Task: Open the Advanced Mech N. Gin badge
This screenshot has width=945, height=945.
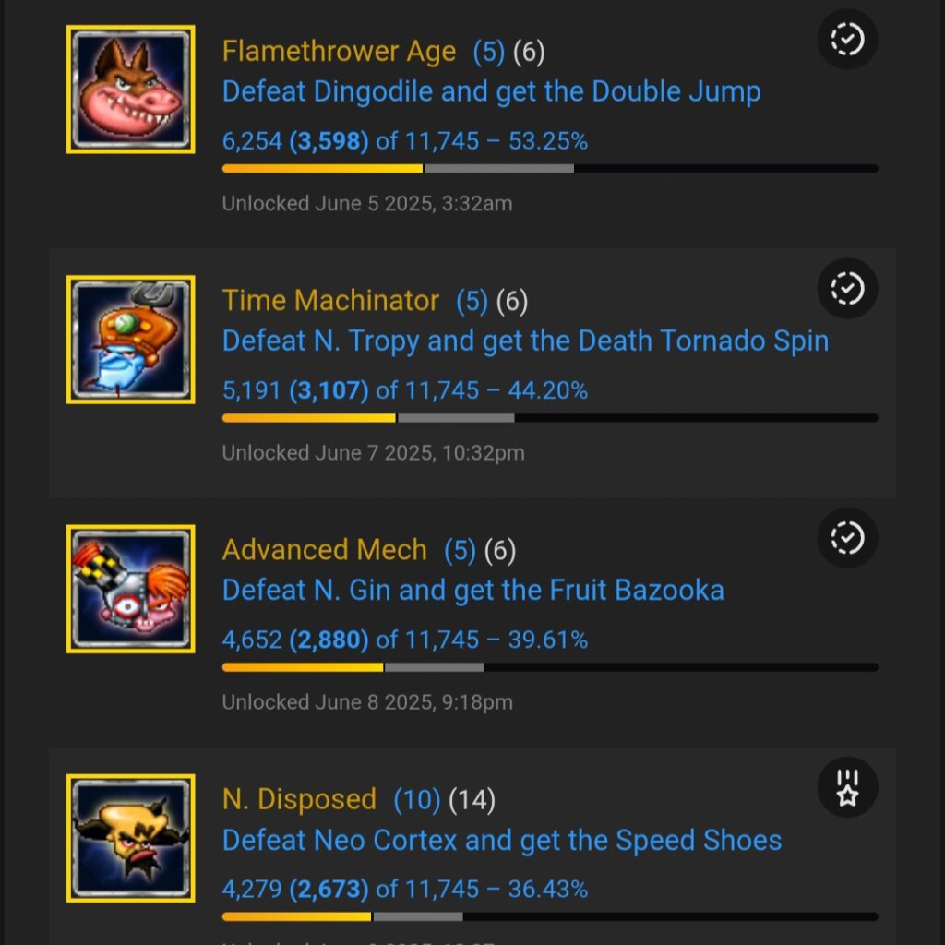Action: [131, 589]
